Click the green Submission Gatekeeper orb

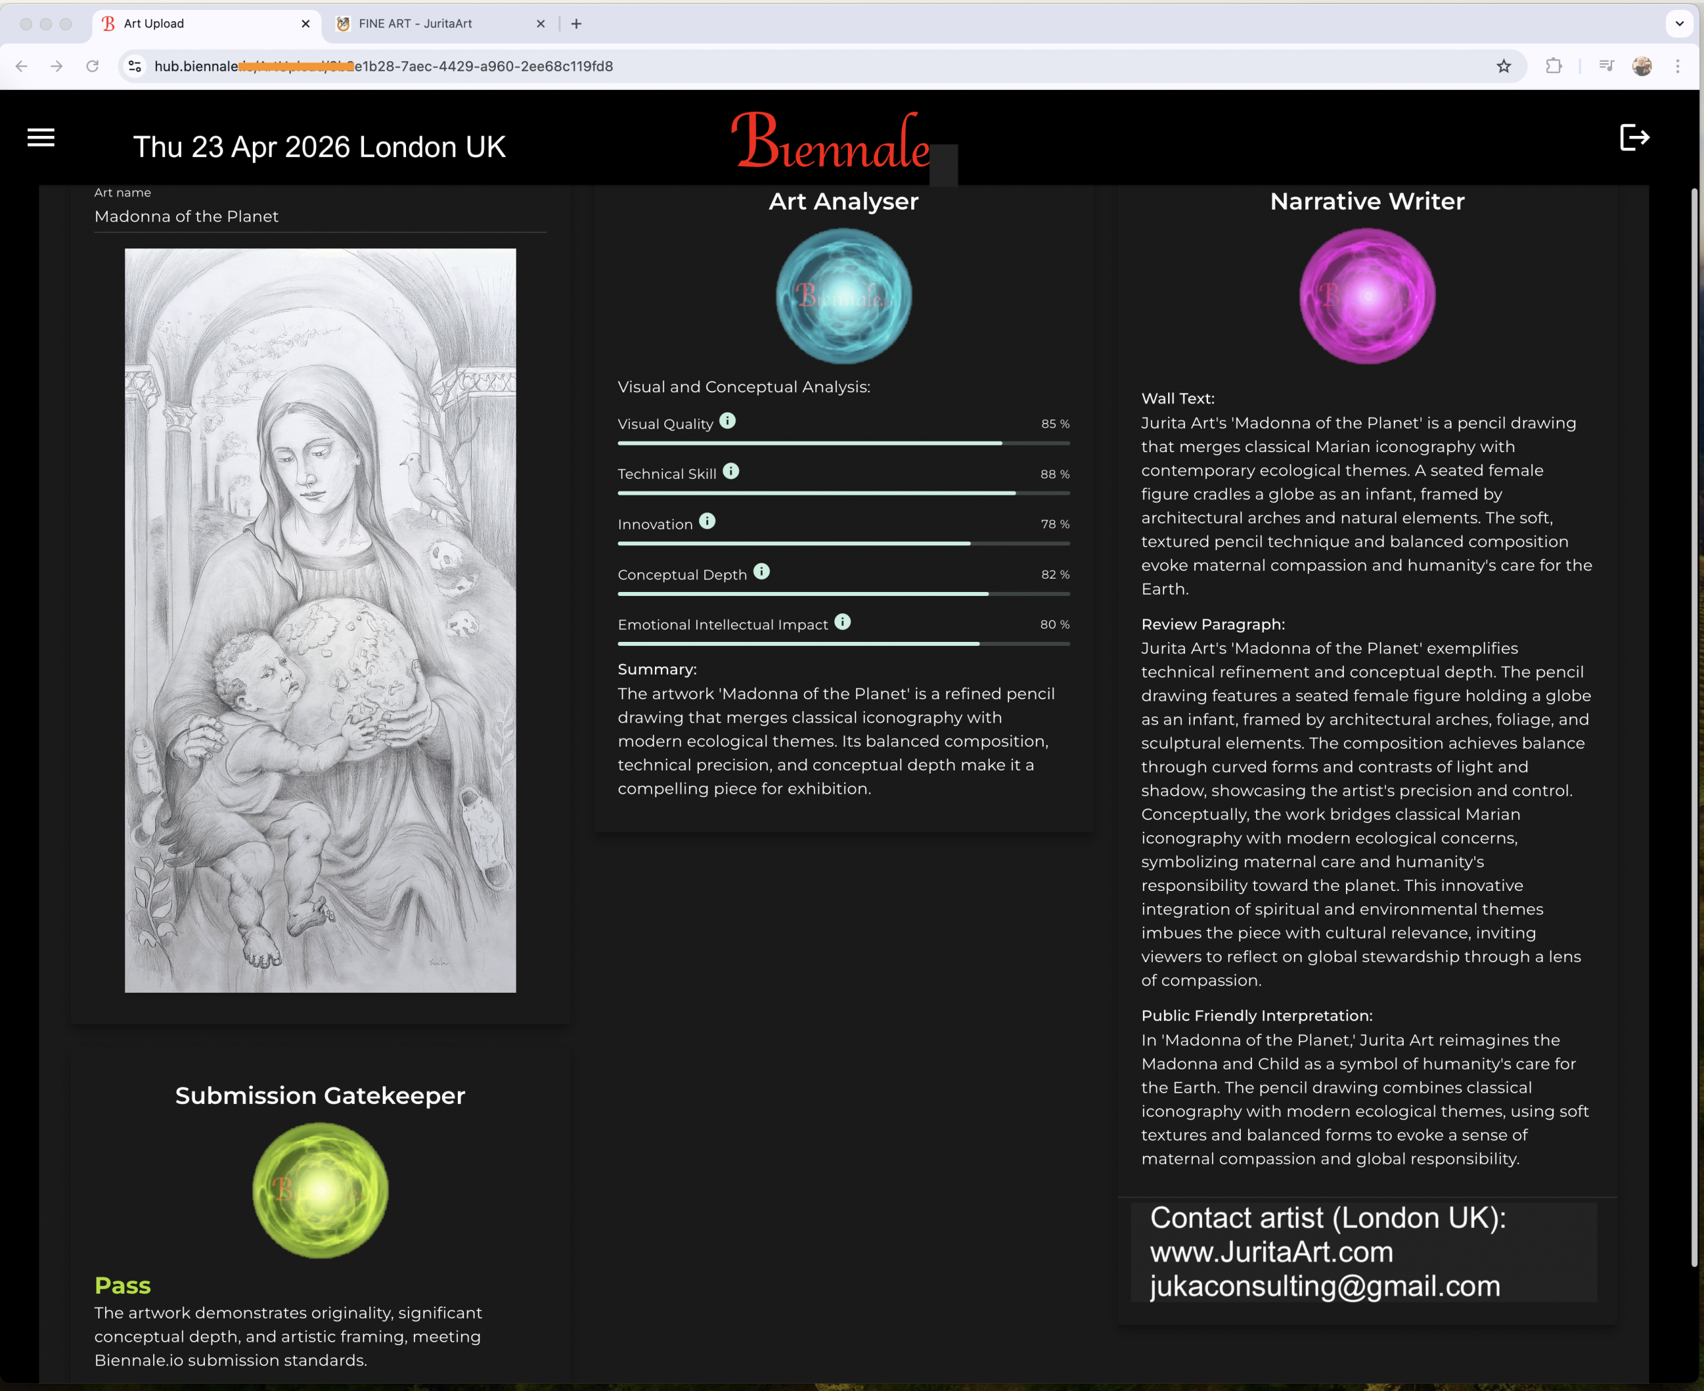click(x=320, y=1191)
